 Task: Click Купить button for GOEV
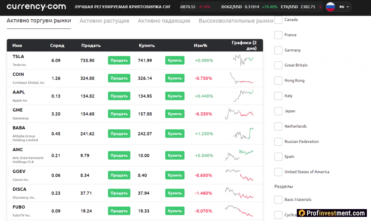tap(175, 175)
